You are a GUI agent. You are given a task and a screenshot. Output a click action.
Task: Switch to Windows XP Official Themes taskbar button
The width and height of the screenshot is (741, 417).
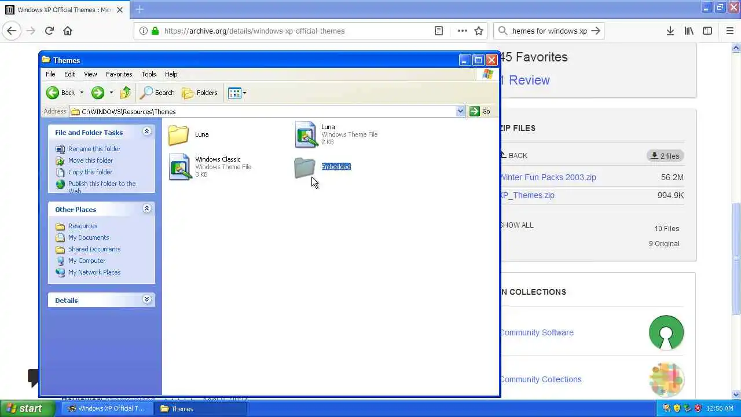click(108, 409)
